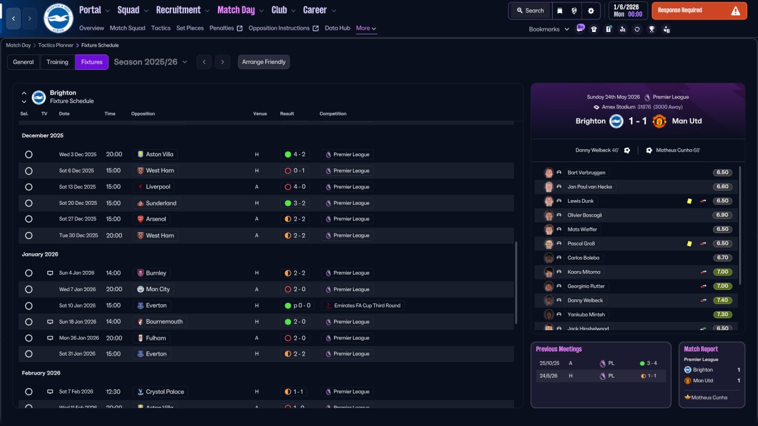Select the Crystal Palace fixture radio button
The height and width of the screenshot is (426, 758).
28,392
